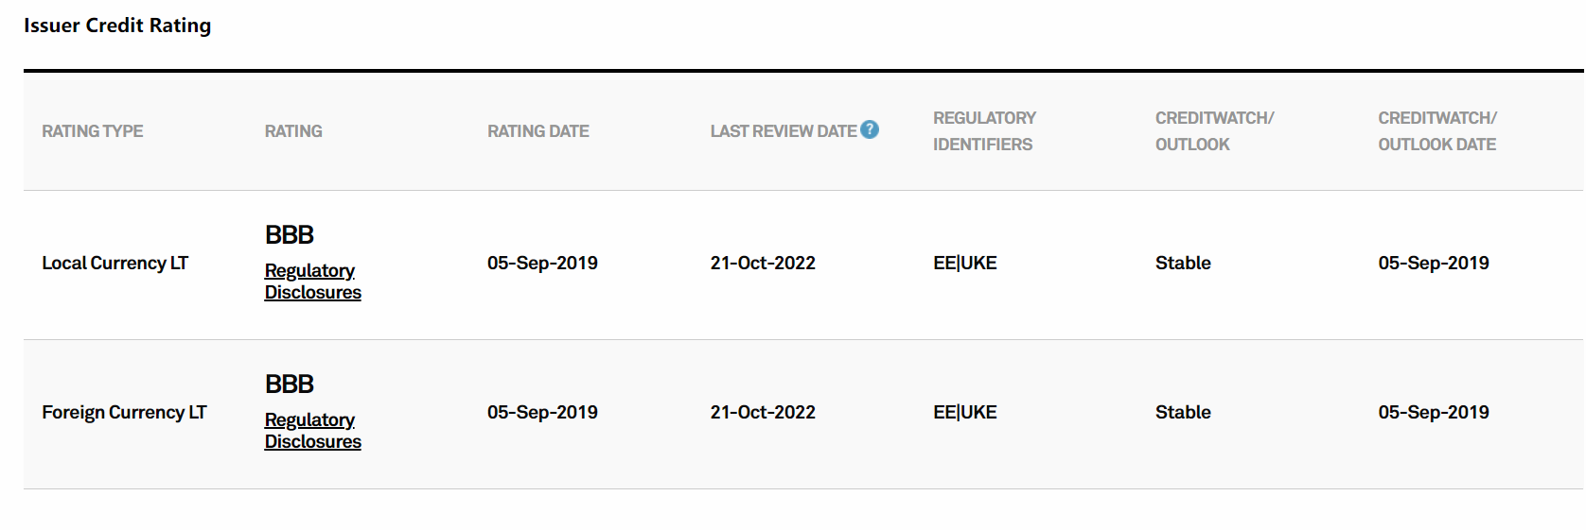Click the Rating column header

[293, 131]
